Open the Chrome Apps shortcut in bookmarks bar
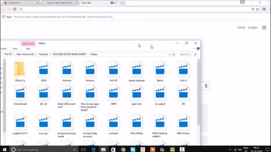The width and height of the screenshot is (271, 152). pyautogui.click(x=7, y=17)
